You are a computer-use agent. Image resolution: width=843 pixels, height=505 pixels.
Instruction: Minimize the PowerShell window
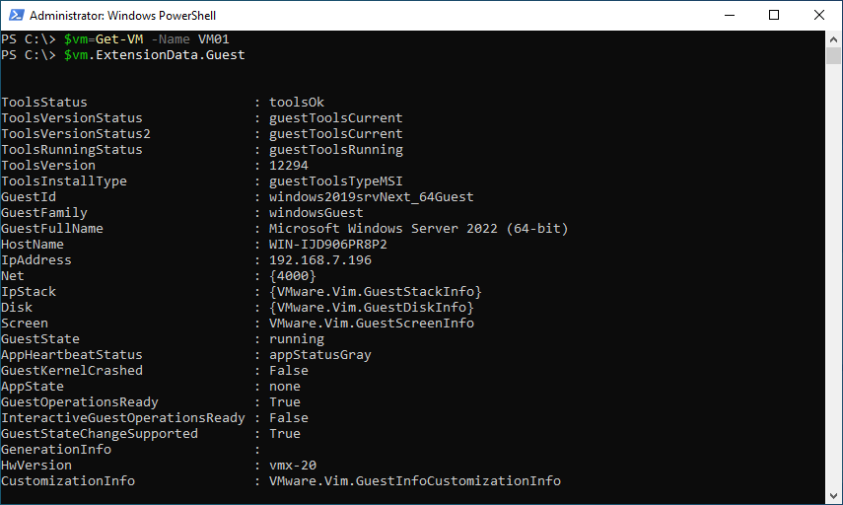730,15
